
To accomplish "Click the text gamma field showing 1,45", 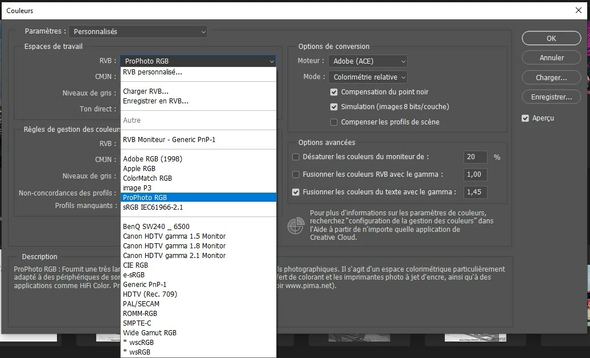I will (x=475, y=192).
